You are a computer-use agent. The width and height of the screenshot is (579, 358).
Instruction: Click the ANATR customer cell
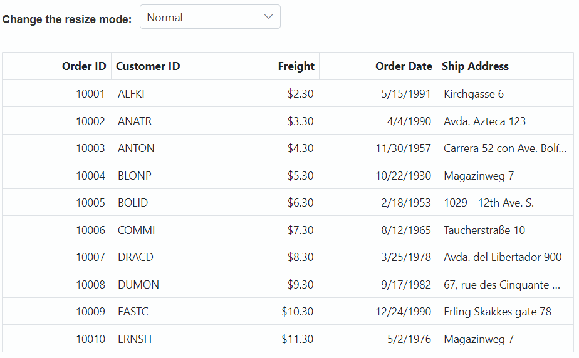tap(170, 121)
